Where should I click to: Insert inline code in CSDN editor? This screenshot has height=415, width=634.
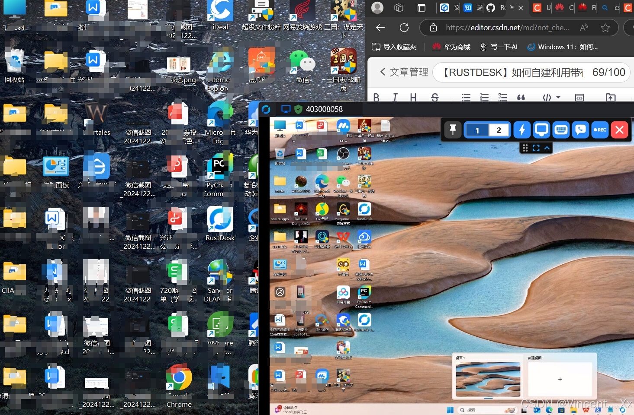[547, 98]
